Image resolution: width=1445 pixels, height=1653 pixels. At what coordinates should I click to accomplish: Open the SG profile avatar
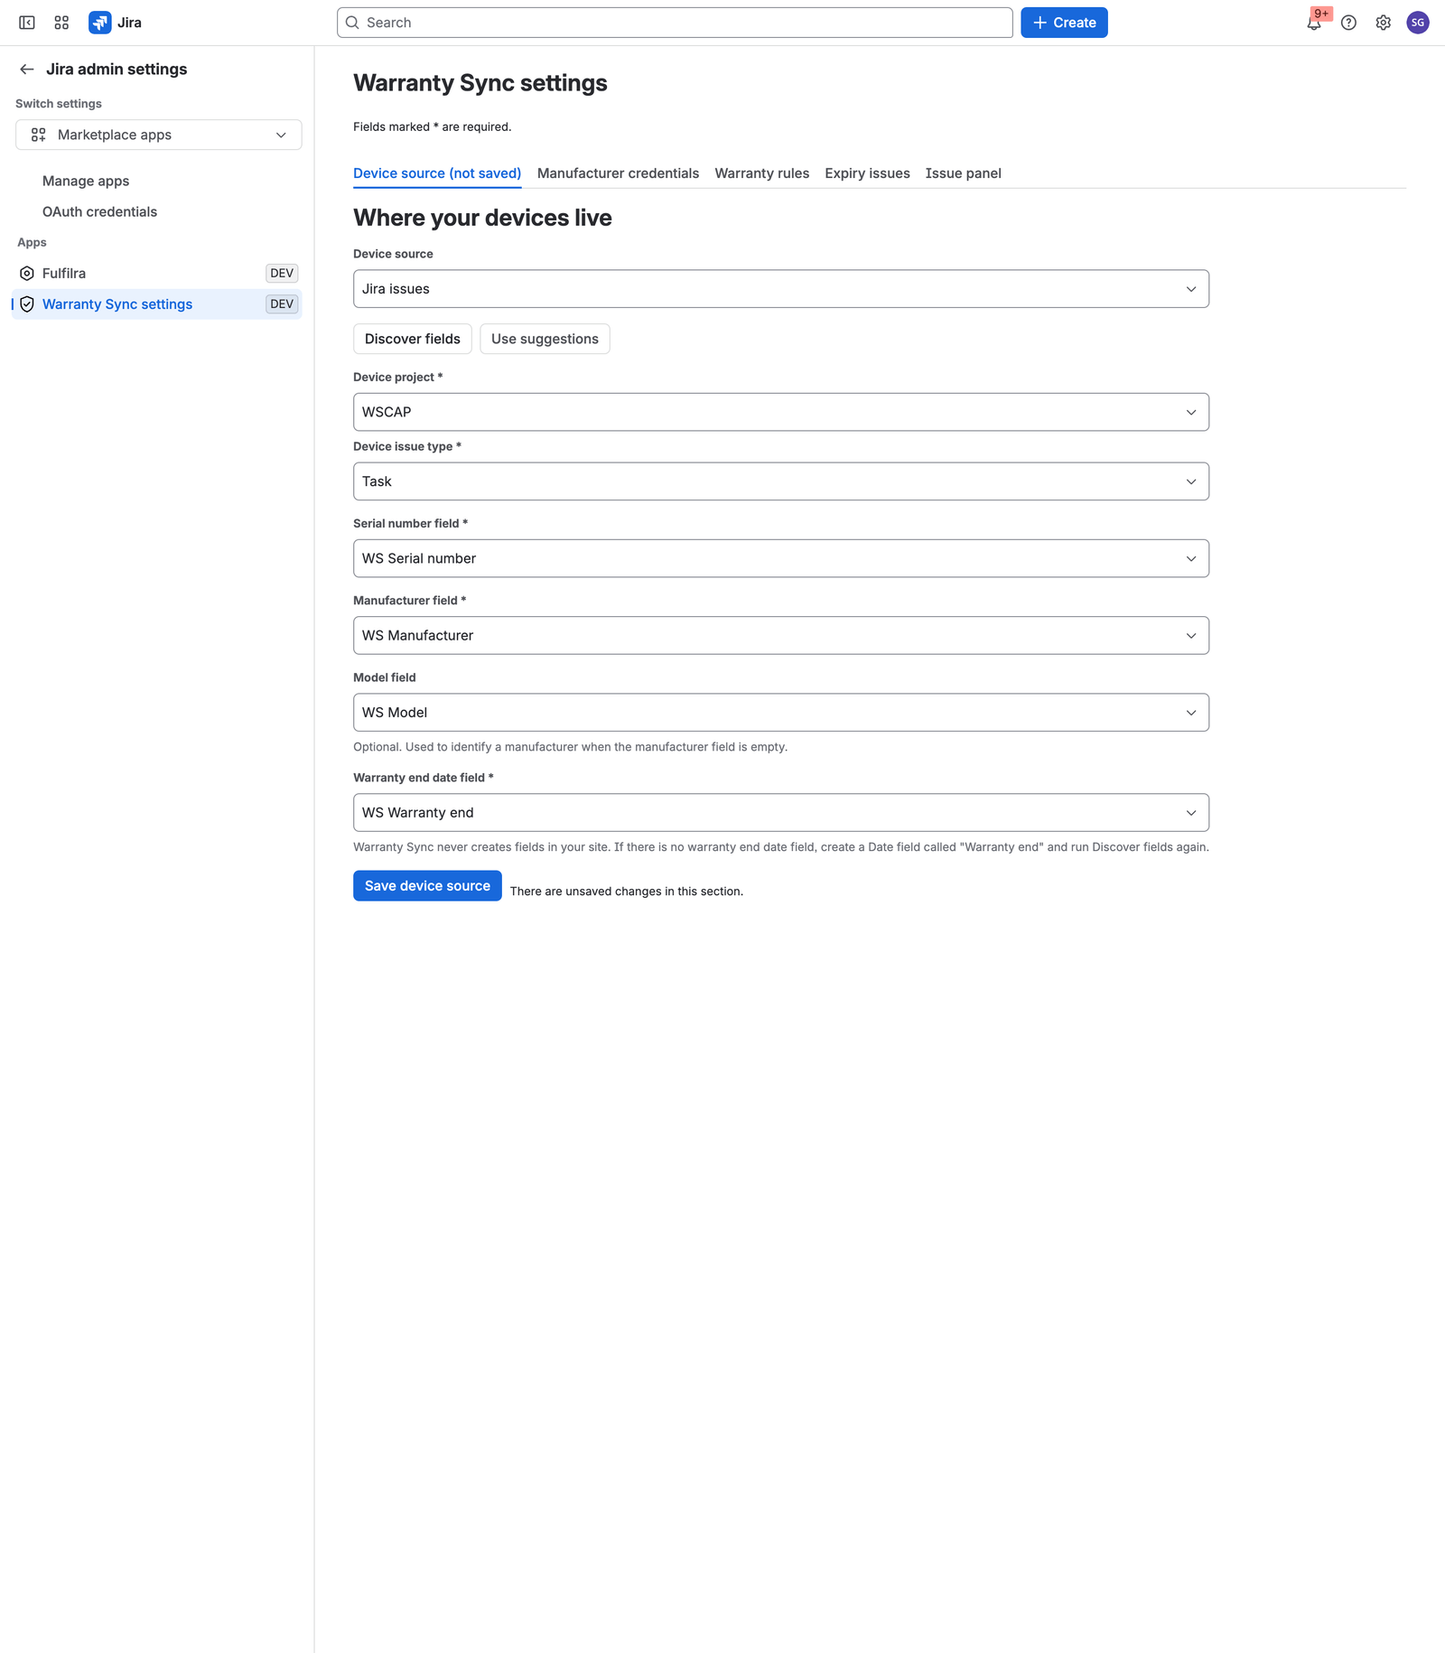pos(1418,23)
